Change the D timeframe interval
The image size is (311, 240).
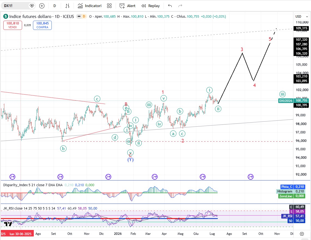click(55, 6)
